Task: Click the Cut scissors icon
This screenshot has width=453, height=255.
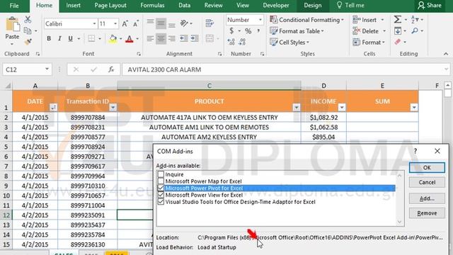Action: [x=28, y=20]
